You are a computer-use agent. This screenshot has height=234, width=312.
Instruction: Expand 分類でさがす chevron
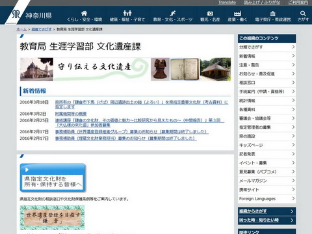293,47
